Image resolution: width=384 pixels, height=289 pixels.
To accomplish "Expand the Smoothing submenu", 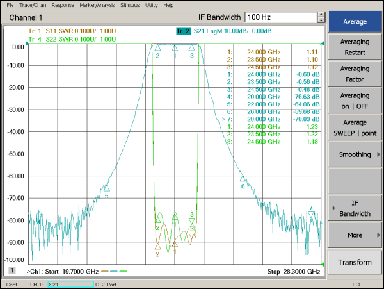I will [x=355, y=154].
